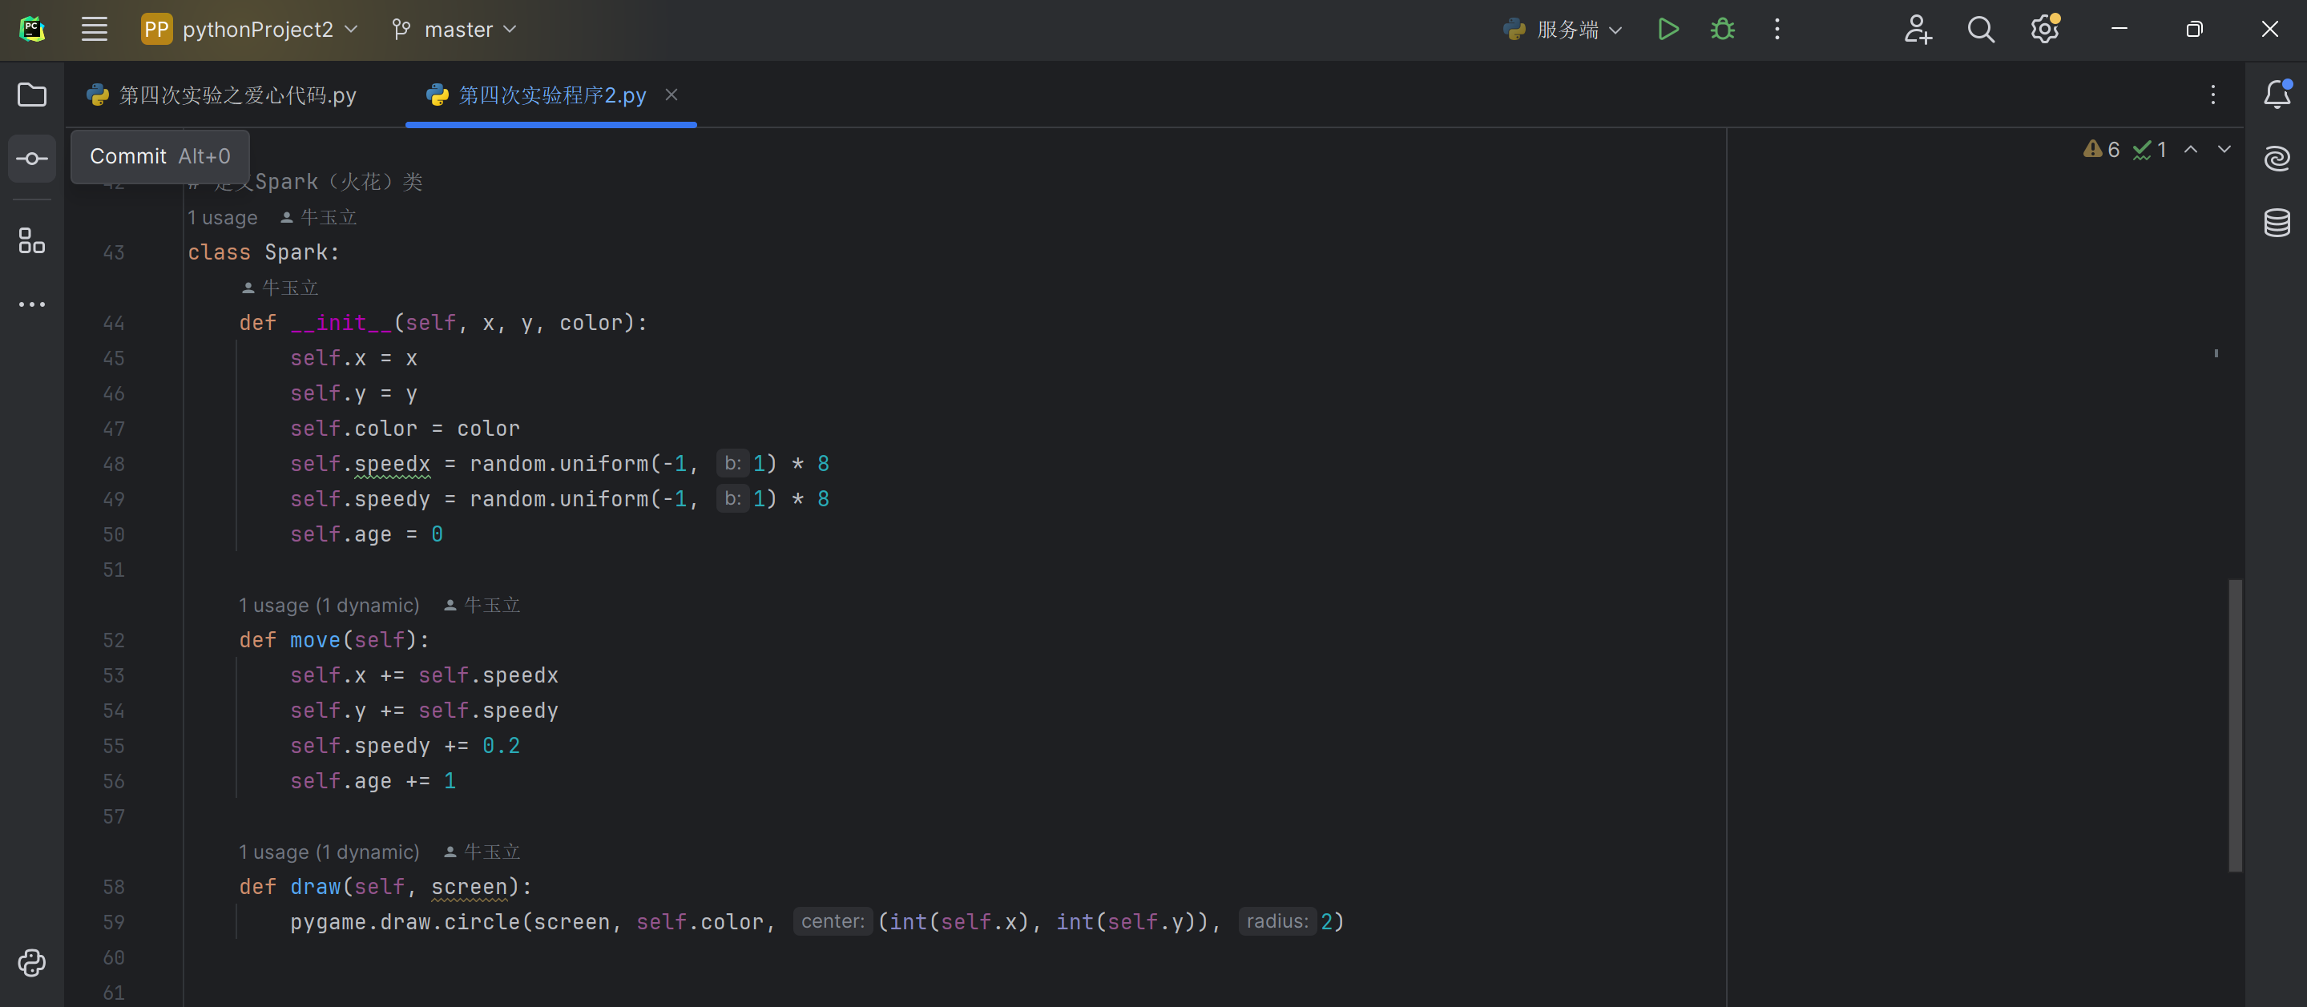Click line number 52 in gutter

coord(114,640)
